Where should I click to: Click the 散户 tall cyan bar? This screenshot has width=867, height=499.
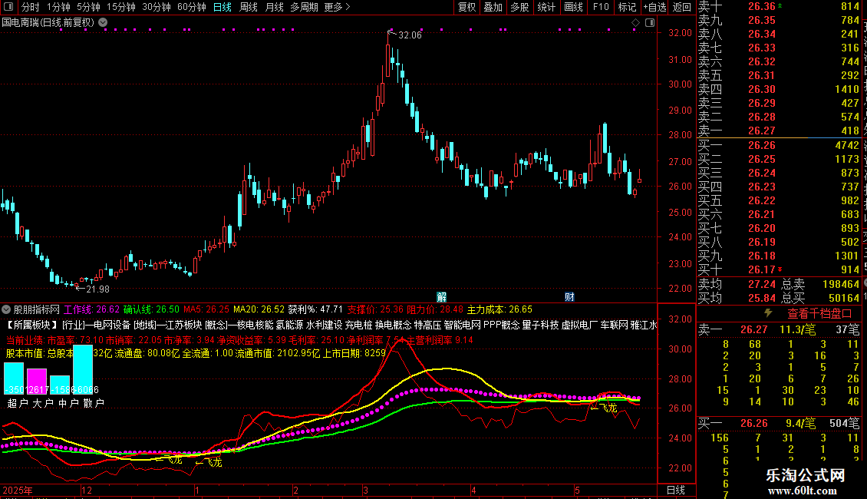coord(83,369)
